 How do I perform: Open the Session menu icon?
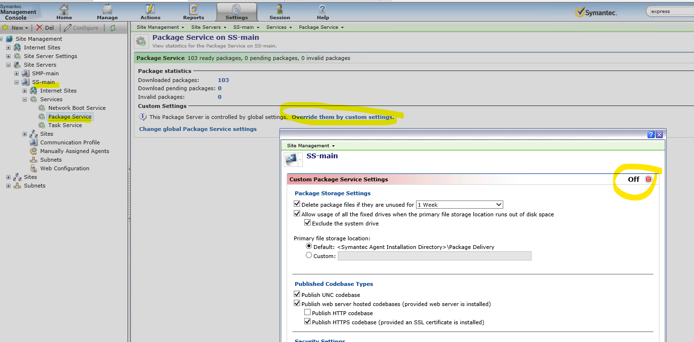(x=279, y=9)
